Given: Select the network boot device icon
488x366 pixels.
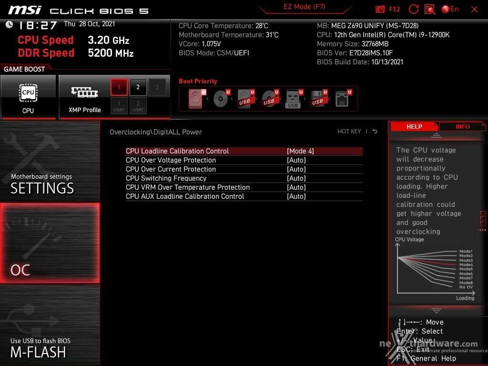Looking at the screenshot, I should pyautogui.click(x=343, y=99).
